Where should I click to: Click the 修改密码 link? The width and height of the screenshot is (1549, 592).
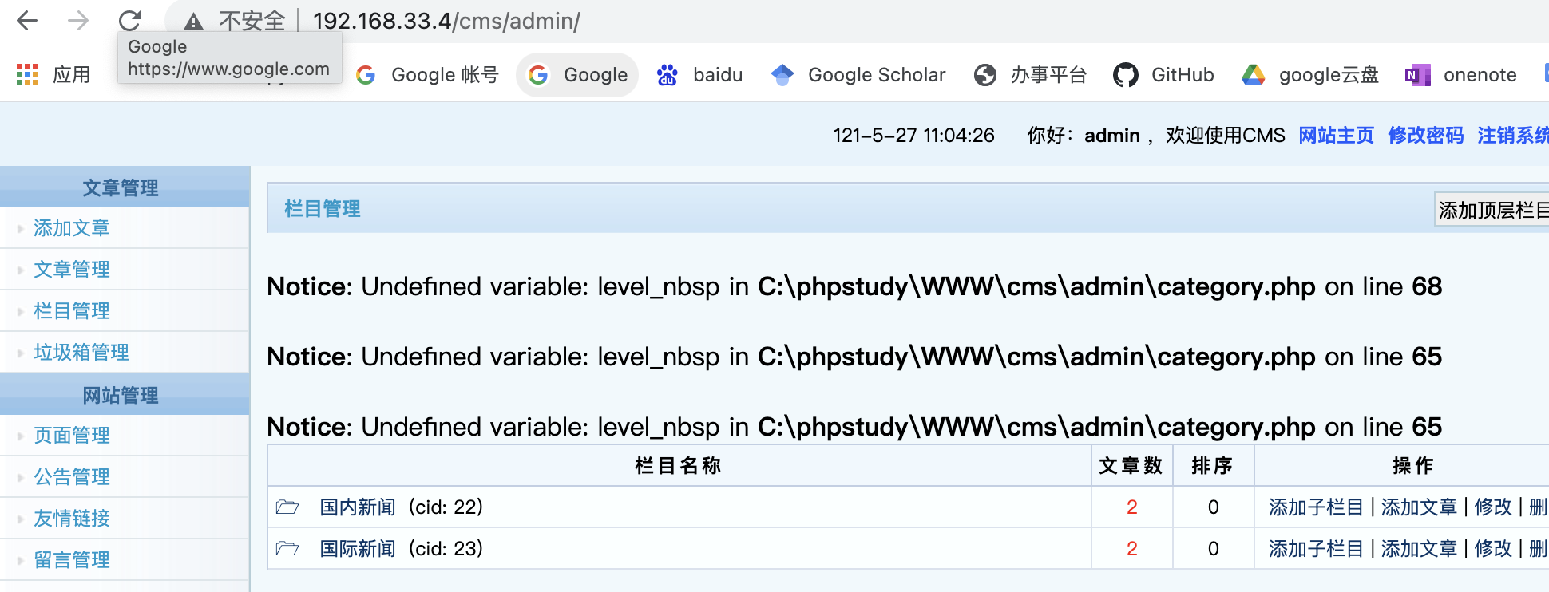pos(1425,136)
